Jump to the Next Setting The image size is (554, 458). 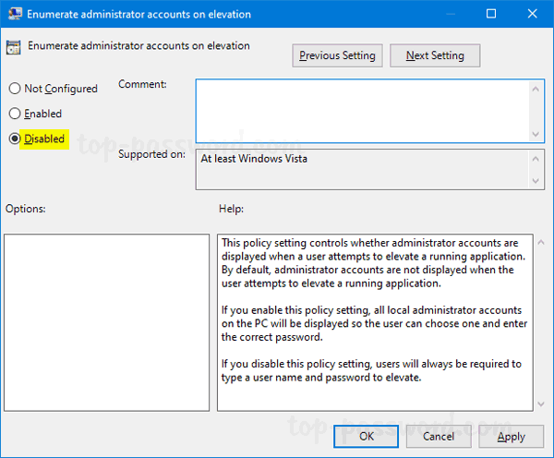pos(434,55)
